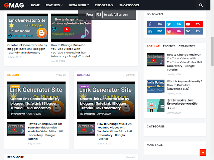
Task: Click the GMAG site logo
Action: click(x=14, y=5)
